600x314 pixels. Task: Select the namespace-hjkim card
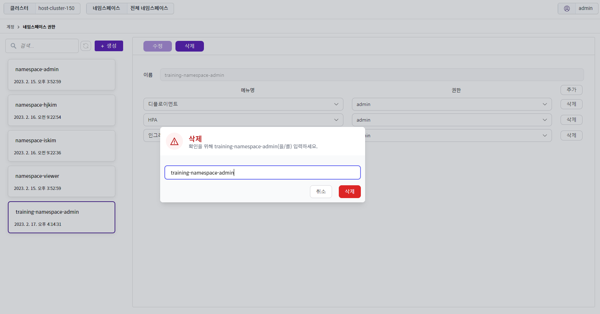point(62,110)
